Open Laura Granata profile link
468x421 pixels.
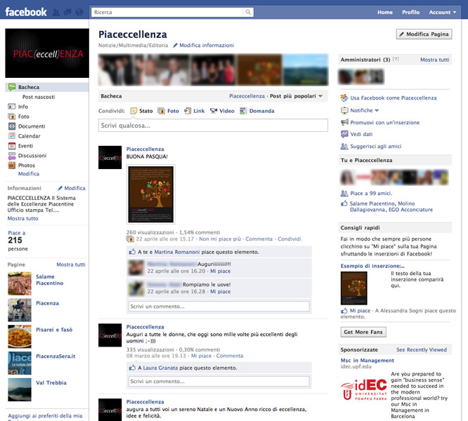pos(160,368)
